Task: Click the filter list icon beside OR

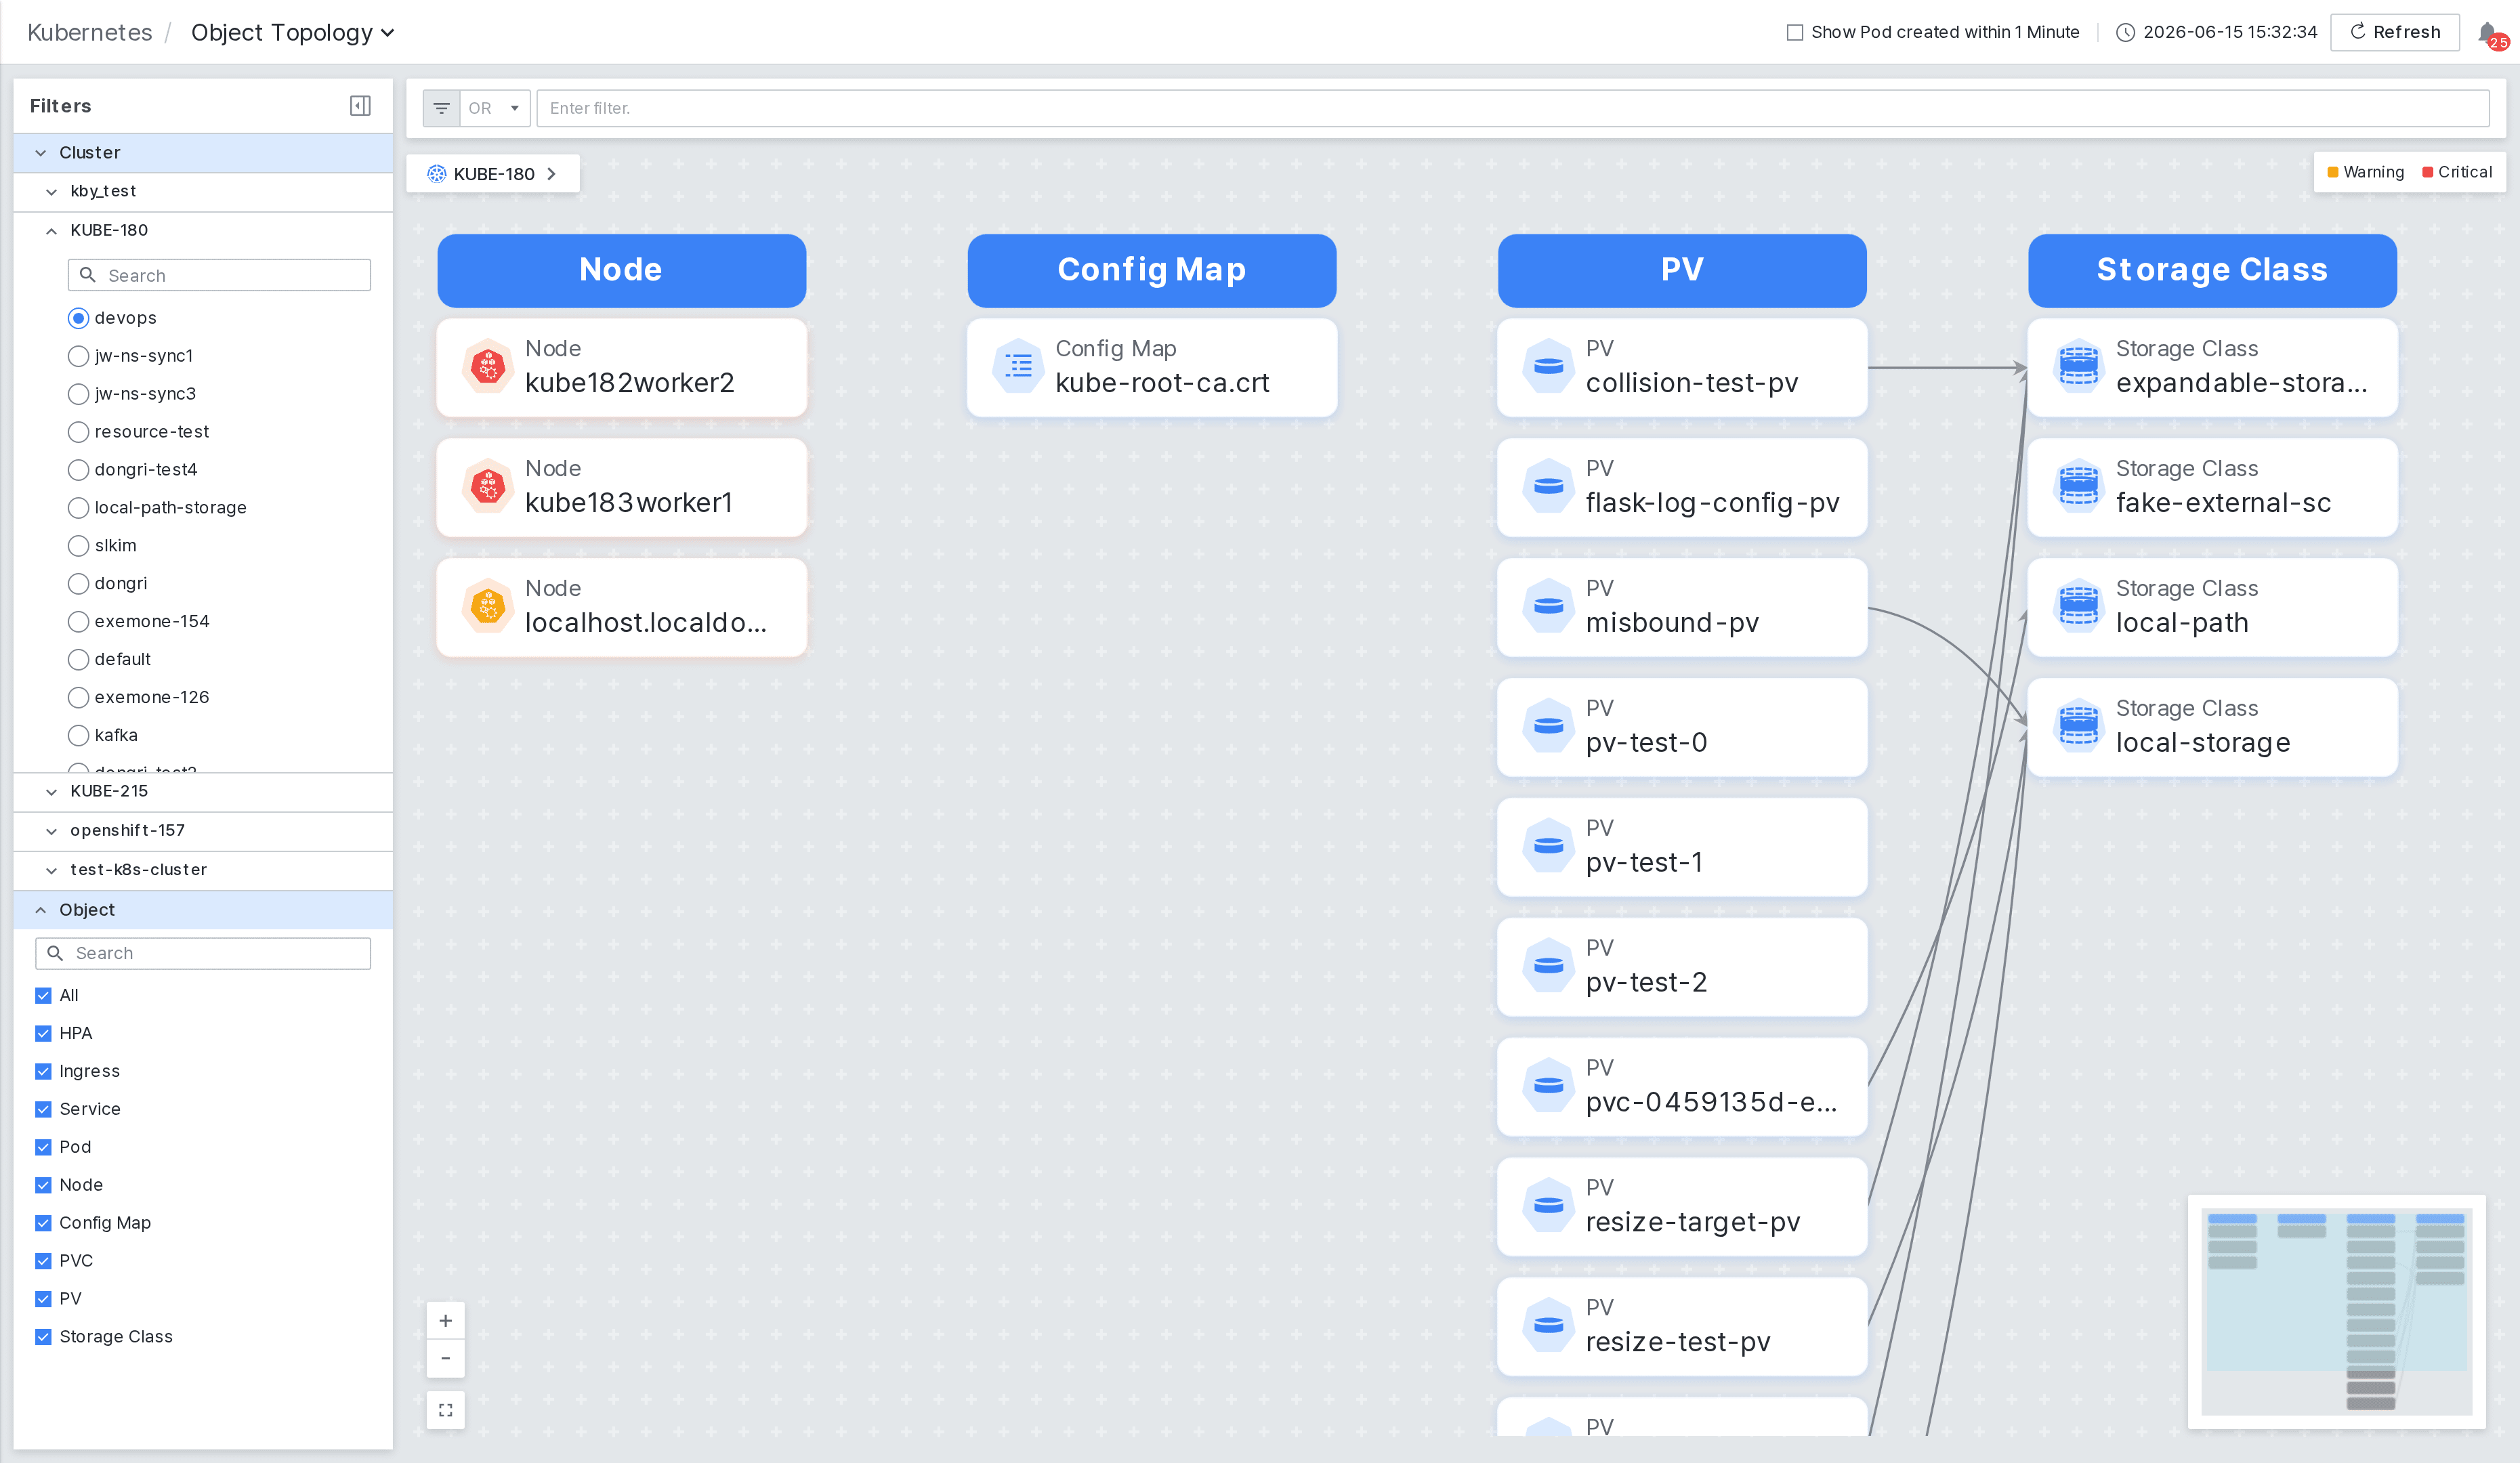Action: 441,108
